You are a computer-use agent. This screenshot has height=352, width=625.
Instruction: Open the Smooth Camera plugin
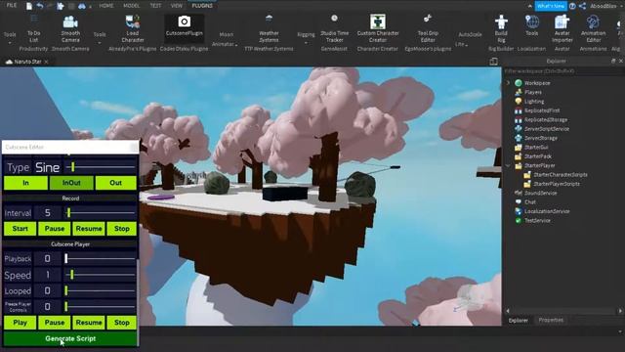click(70, 29)
